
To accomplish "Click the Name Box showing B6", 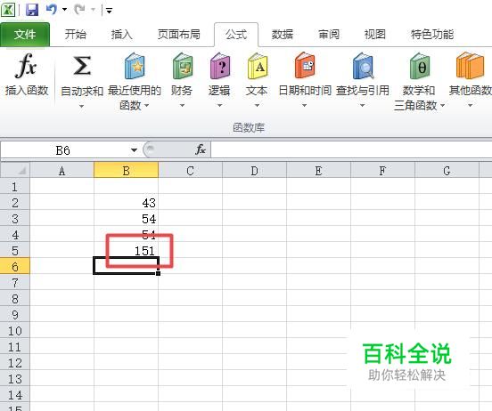I will (64, 150).
